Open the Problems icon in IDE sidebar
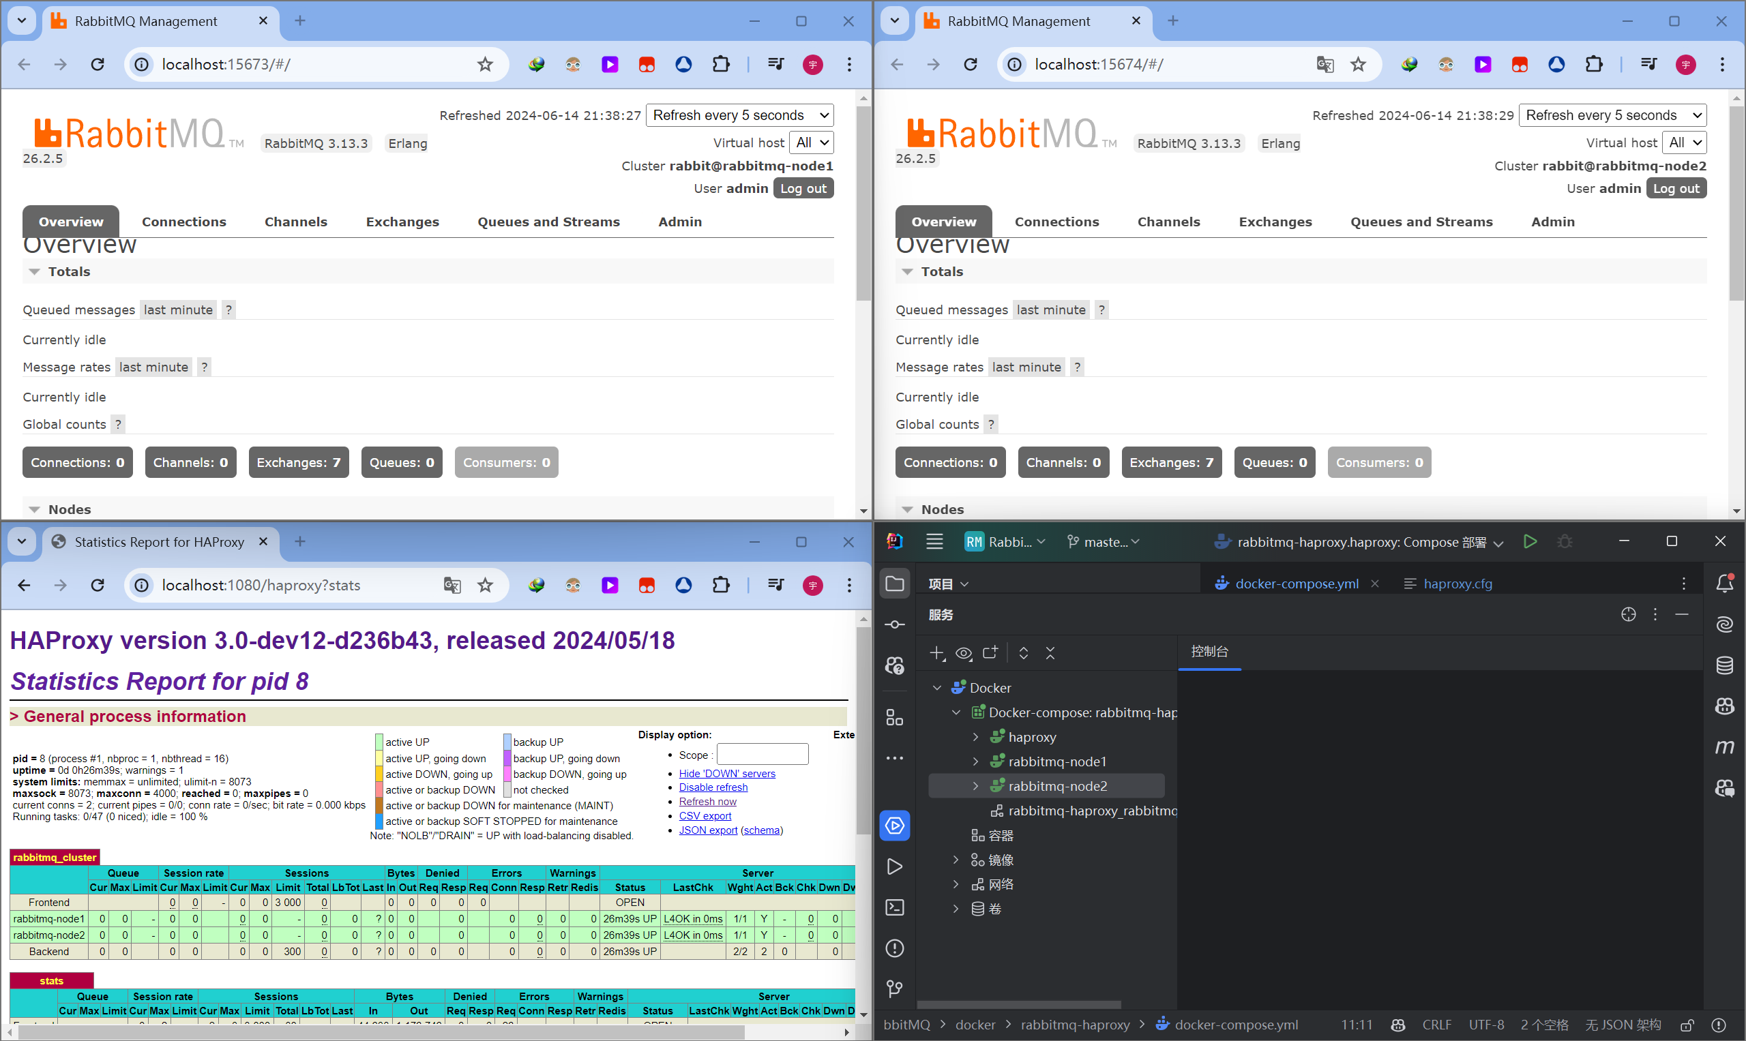1746x1041 pixels. click(x=895, y=948)
